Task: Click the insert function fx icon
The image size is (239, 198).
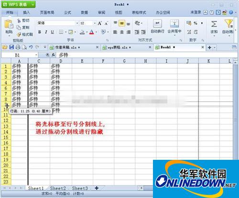Action: point(53,55)
